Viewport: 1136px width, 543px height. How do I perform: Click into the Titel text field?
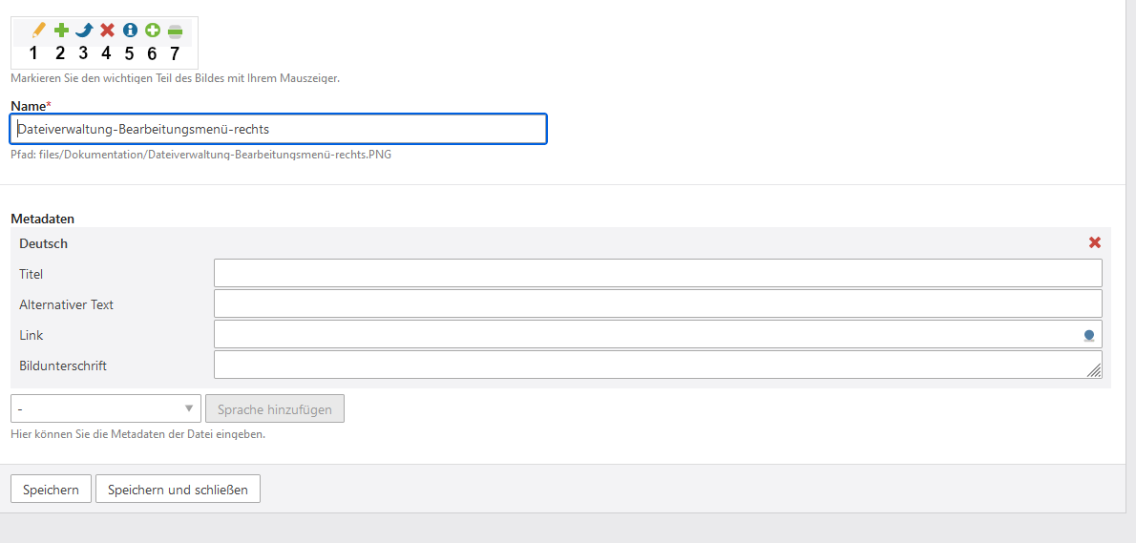pyautogui.click(x=658, y=273)
